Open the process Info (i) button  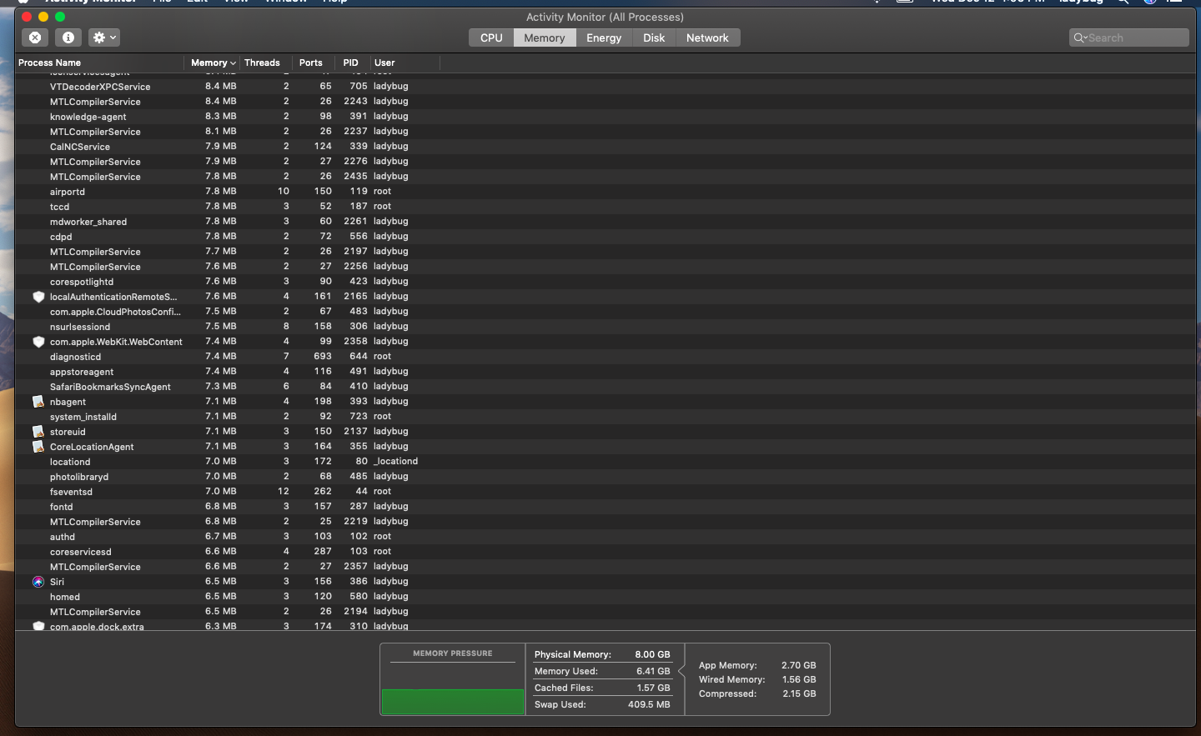(x=68, y=38)
